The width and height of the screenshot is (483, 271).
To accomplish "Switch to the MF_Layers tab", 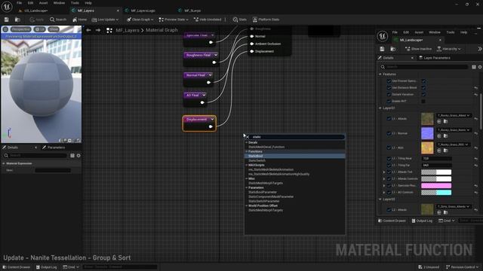I will point(85,11).
